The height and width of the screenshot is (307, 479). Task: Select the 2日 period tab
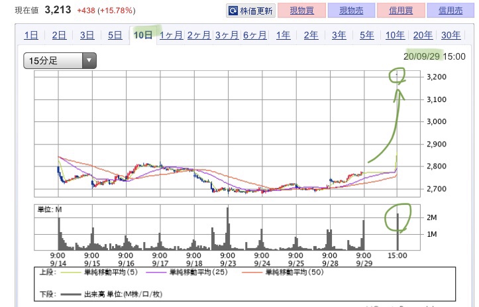(x=59, y=36)
